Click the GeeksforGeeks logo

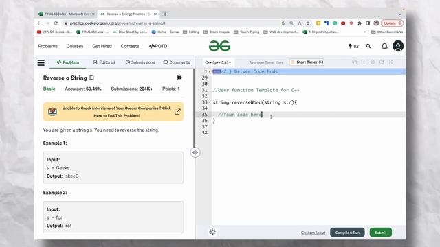pos(219,46)
